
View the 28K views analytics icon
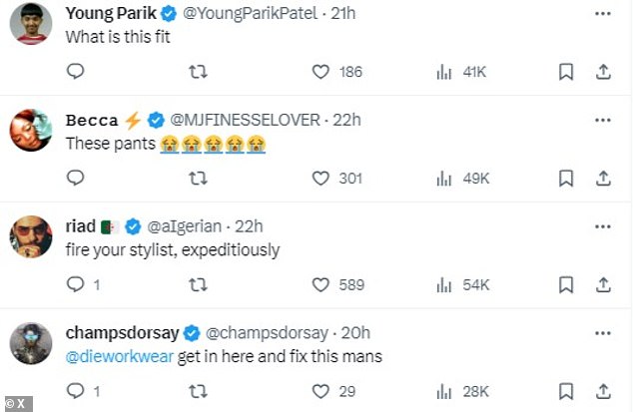click(x=443, y=391)
